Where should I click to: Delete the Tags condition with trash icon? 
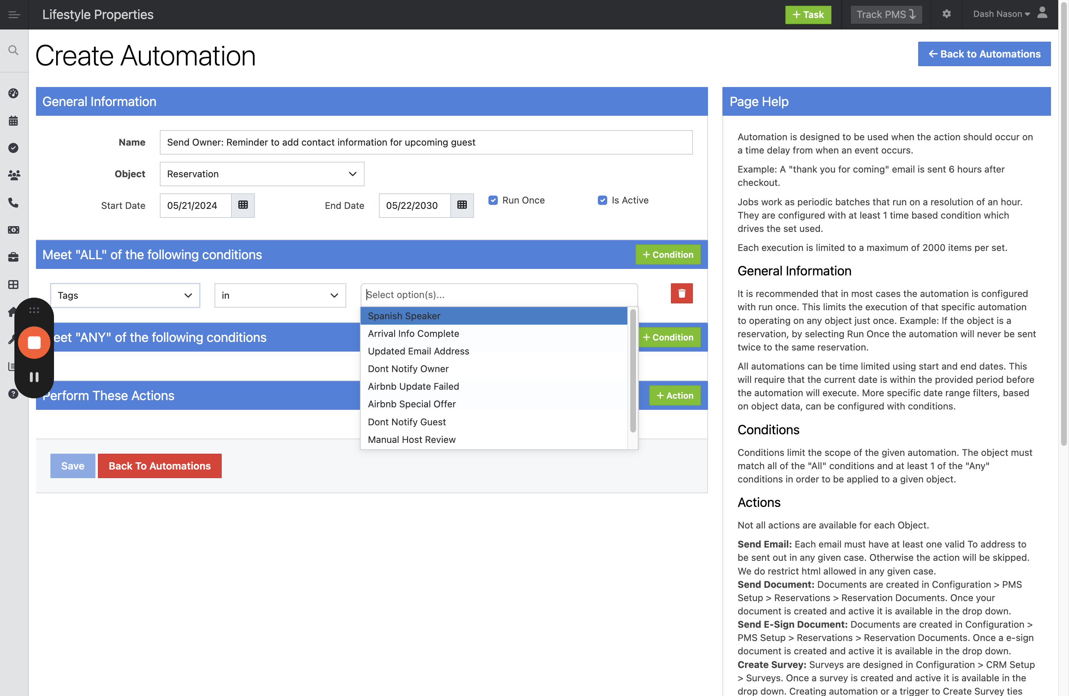(x=681, y=293)
